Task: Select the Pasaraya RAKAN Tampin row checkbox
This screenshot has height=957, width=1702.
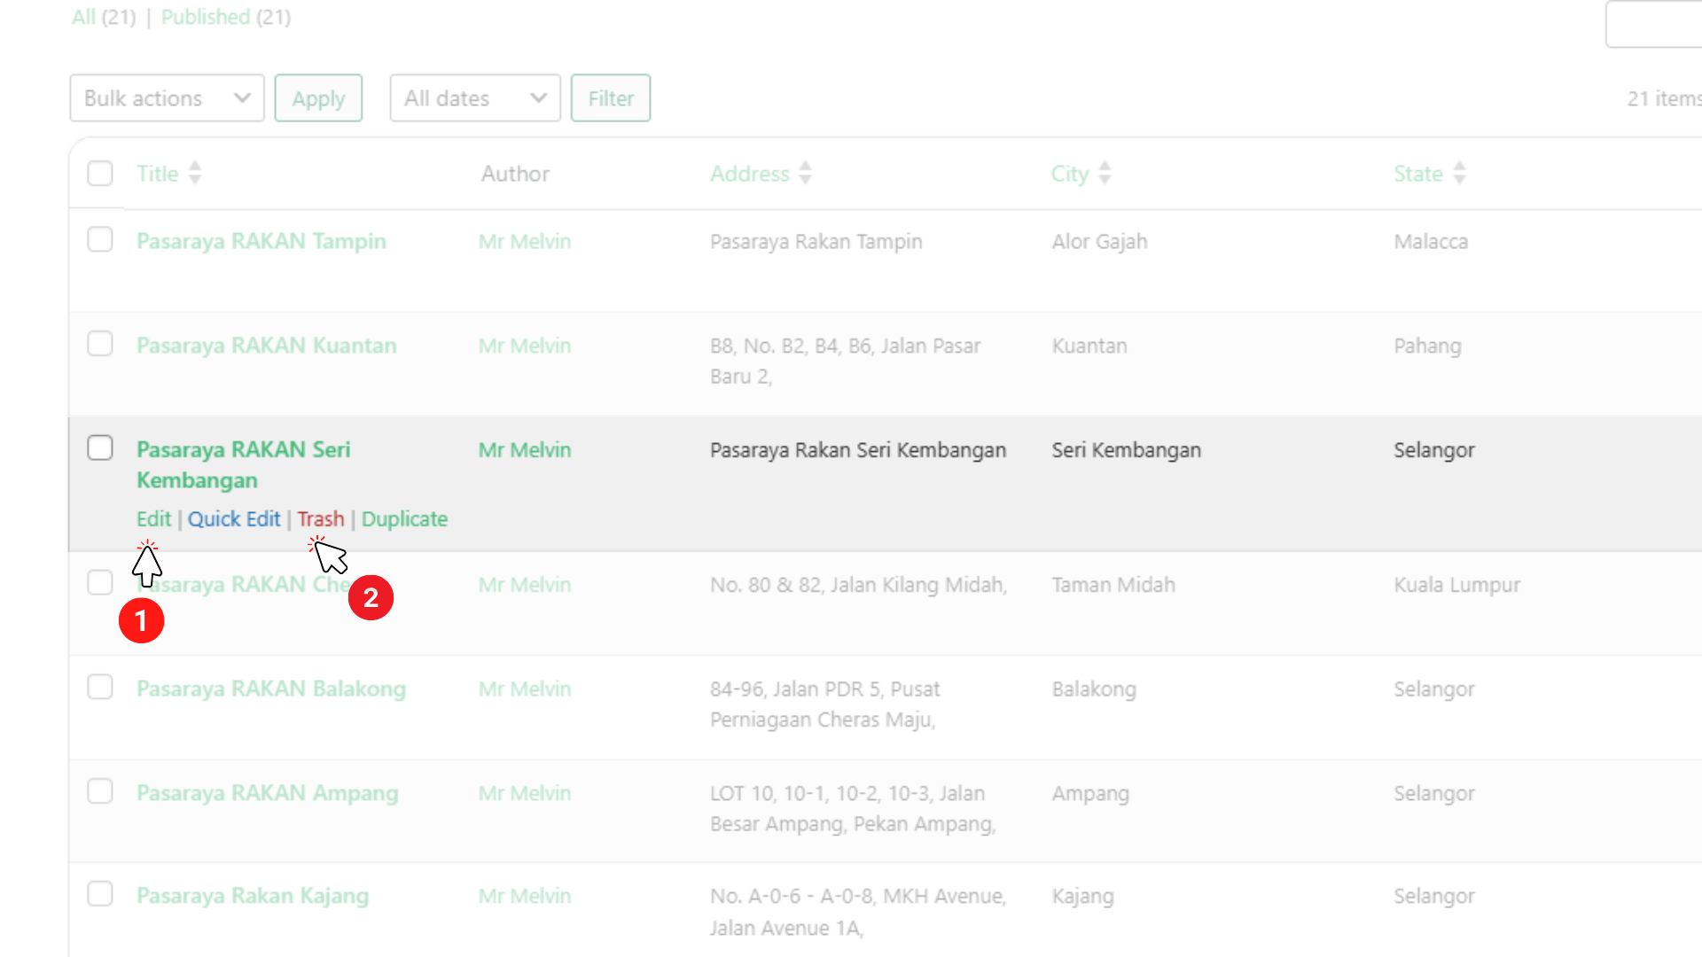Action: pos(100,239)
